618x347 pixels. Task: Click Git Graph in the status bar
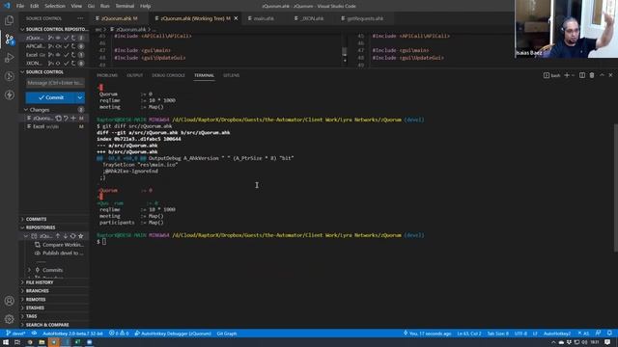click(227, 334)
